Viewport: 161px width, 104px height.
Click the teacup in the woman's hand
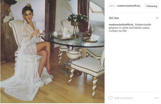41,31
